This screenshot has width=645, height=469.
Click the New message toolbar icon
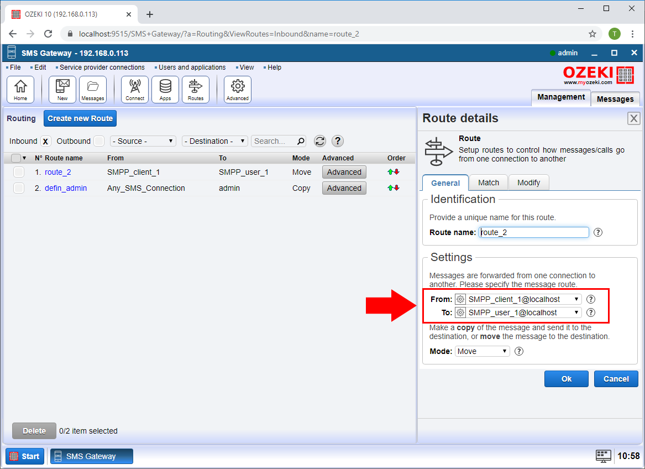click(62, 90)
